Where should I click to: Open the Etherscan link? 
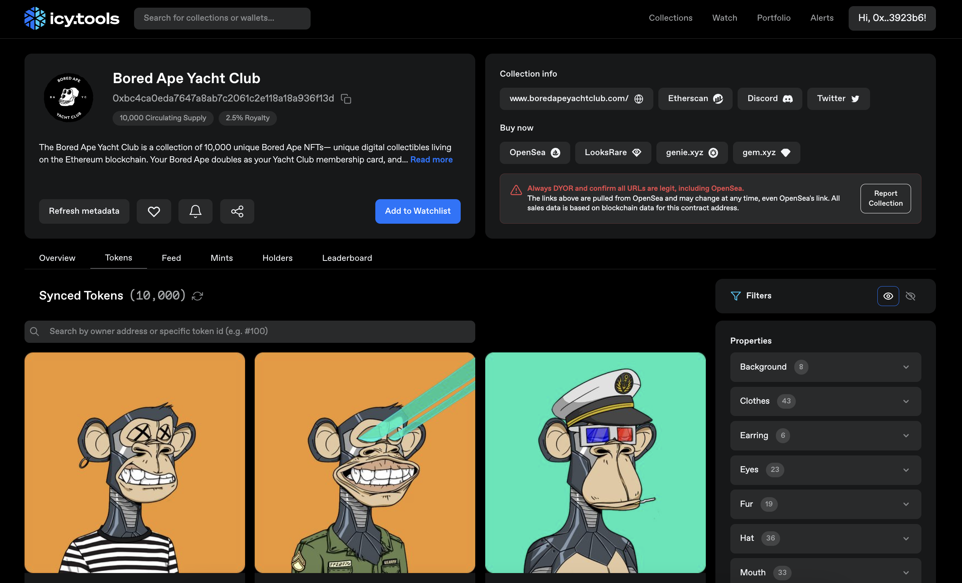click(x=695, y=99)
